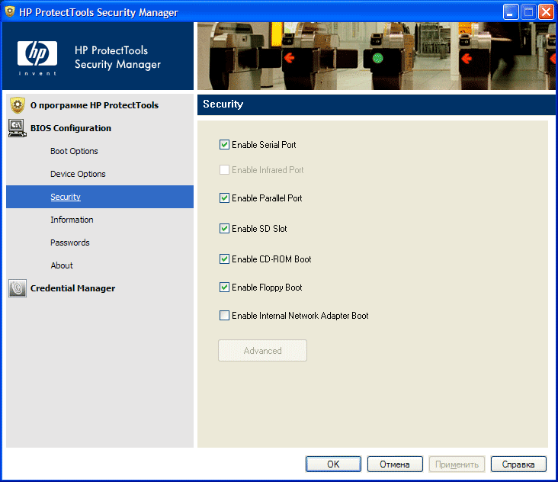
Task: Close the ProtectTools window
Action: [x=546, y=12]
